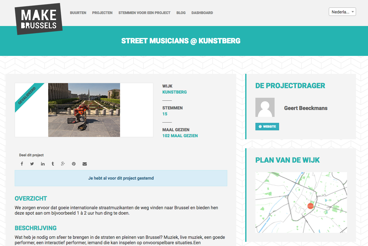Click the Plan van de wijk map
This screenshot has width=368, height=246.
pyautogui.click(x=301, y=202)
